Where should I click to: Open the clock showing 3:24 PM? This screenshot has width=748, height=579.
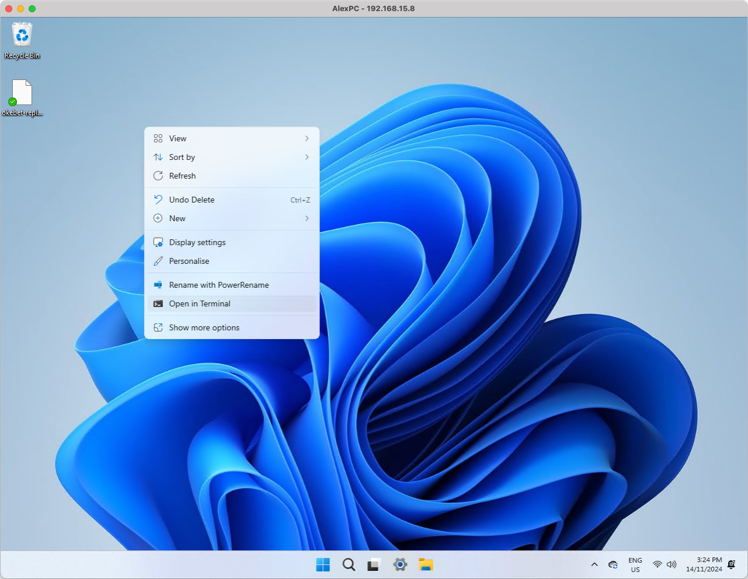click(704, 564)
